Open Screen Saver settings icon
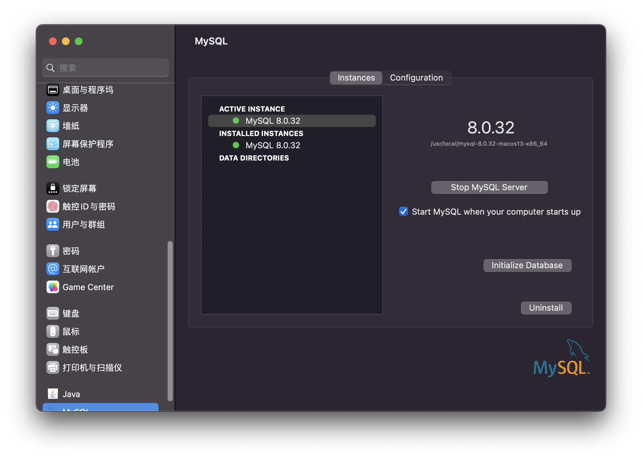This screenshot has width=642, height=459. click(x=53, y=144)
